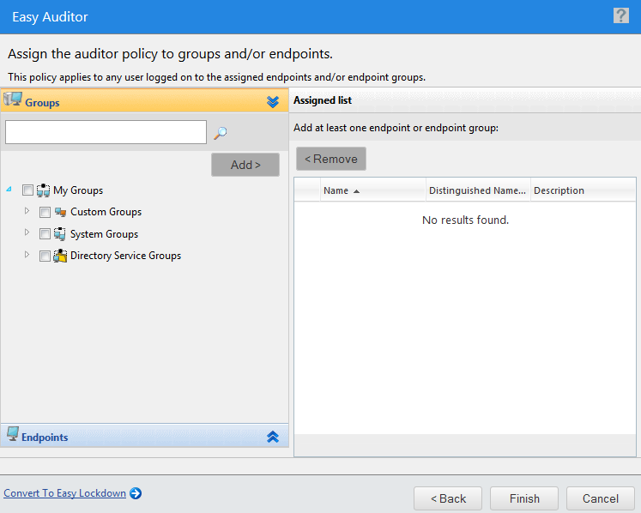The height and width of the screenshot is (513, 641).
Task: Focus the groups search input field
Action: (106, 132)
